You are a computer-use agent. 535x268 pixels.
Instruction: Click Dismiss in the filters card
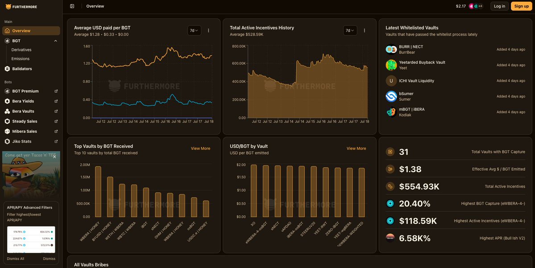tap(49, 259)
